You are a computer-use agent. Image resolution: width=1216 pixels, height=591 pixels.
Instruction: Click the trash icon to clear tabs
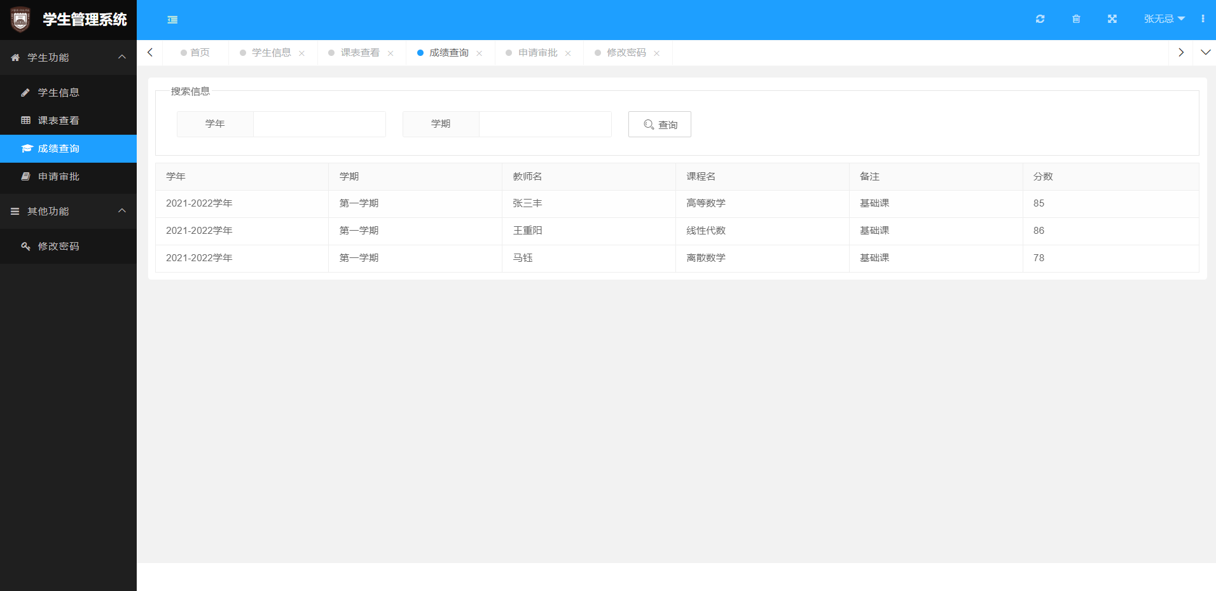1075,19
